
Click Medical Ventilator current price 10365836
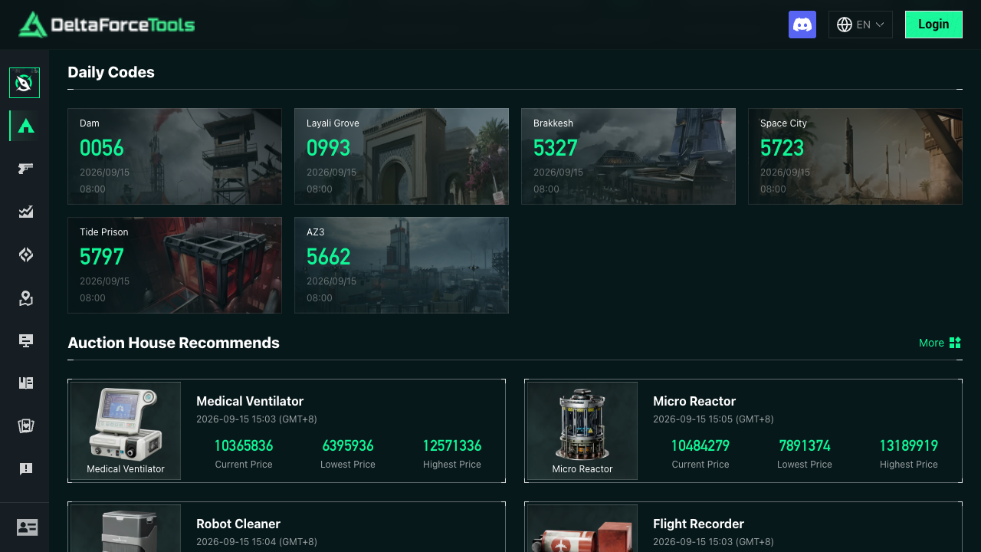click(x=244, y=445)
